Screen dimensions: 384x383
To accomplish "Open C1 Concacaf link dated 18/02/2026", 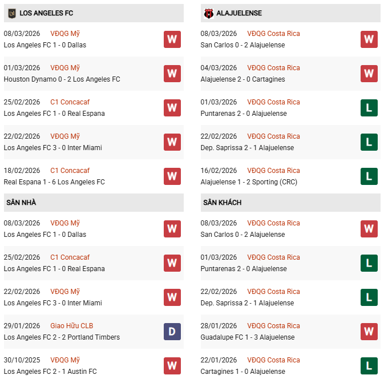I will point(70,171).
